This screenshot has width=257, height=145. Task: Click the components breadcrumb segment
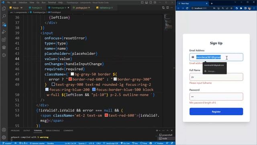(21, 12)
